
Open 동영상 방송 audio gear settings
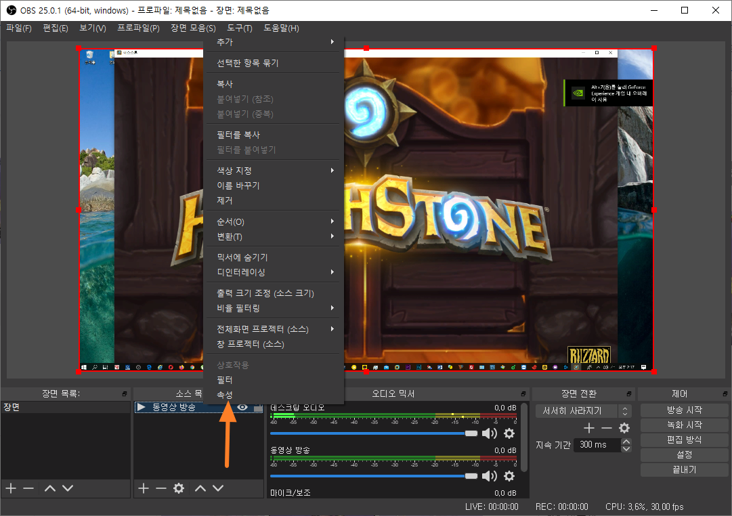(509, 476)
